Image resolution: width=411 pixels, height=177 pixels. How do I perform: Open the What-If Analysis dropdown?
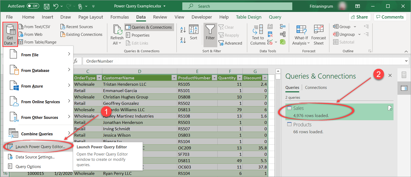[301, 35]
